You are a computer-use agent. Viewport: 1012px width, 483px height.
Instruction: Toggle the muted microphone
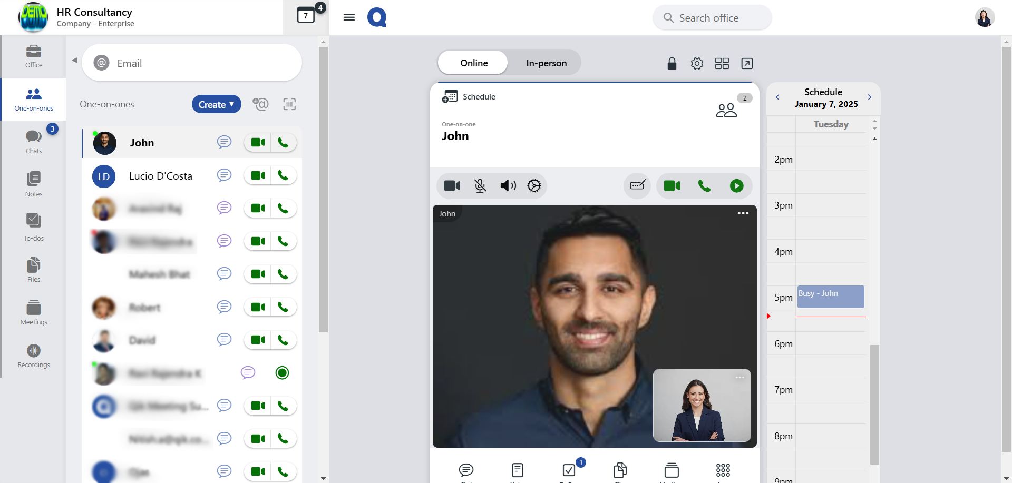tap(480, 185)
